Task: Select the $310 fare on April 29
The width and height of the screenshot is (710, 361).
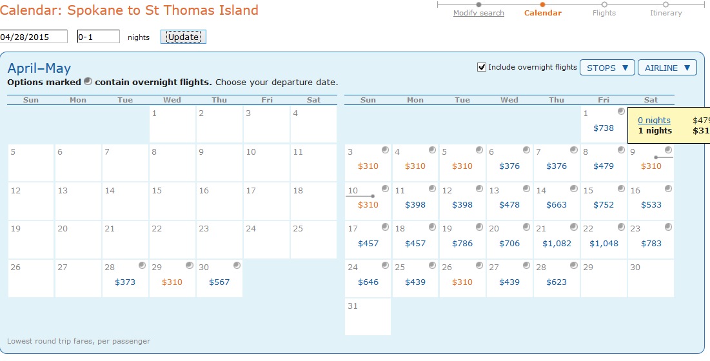Action: click(x=172, y=282)
